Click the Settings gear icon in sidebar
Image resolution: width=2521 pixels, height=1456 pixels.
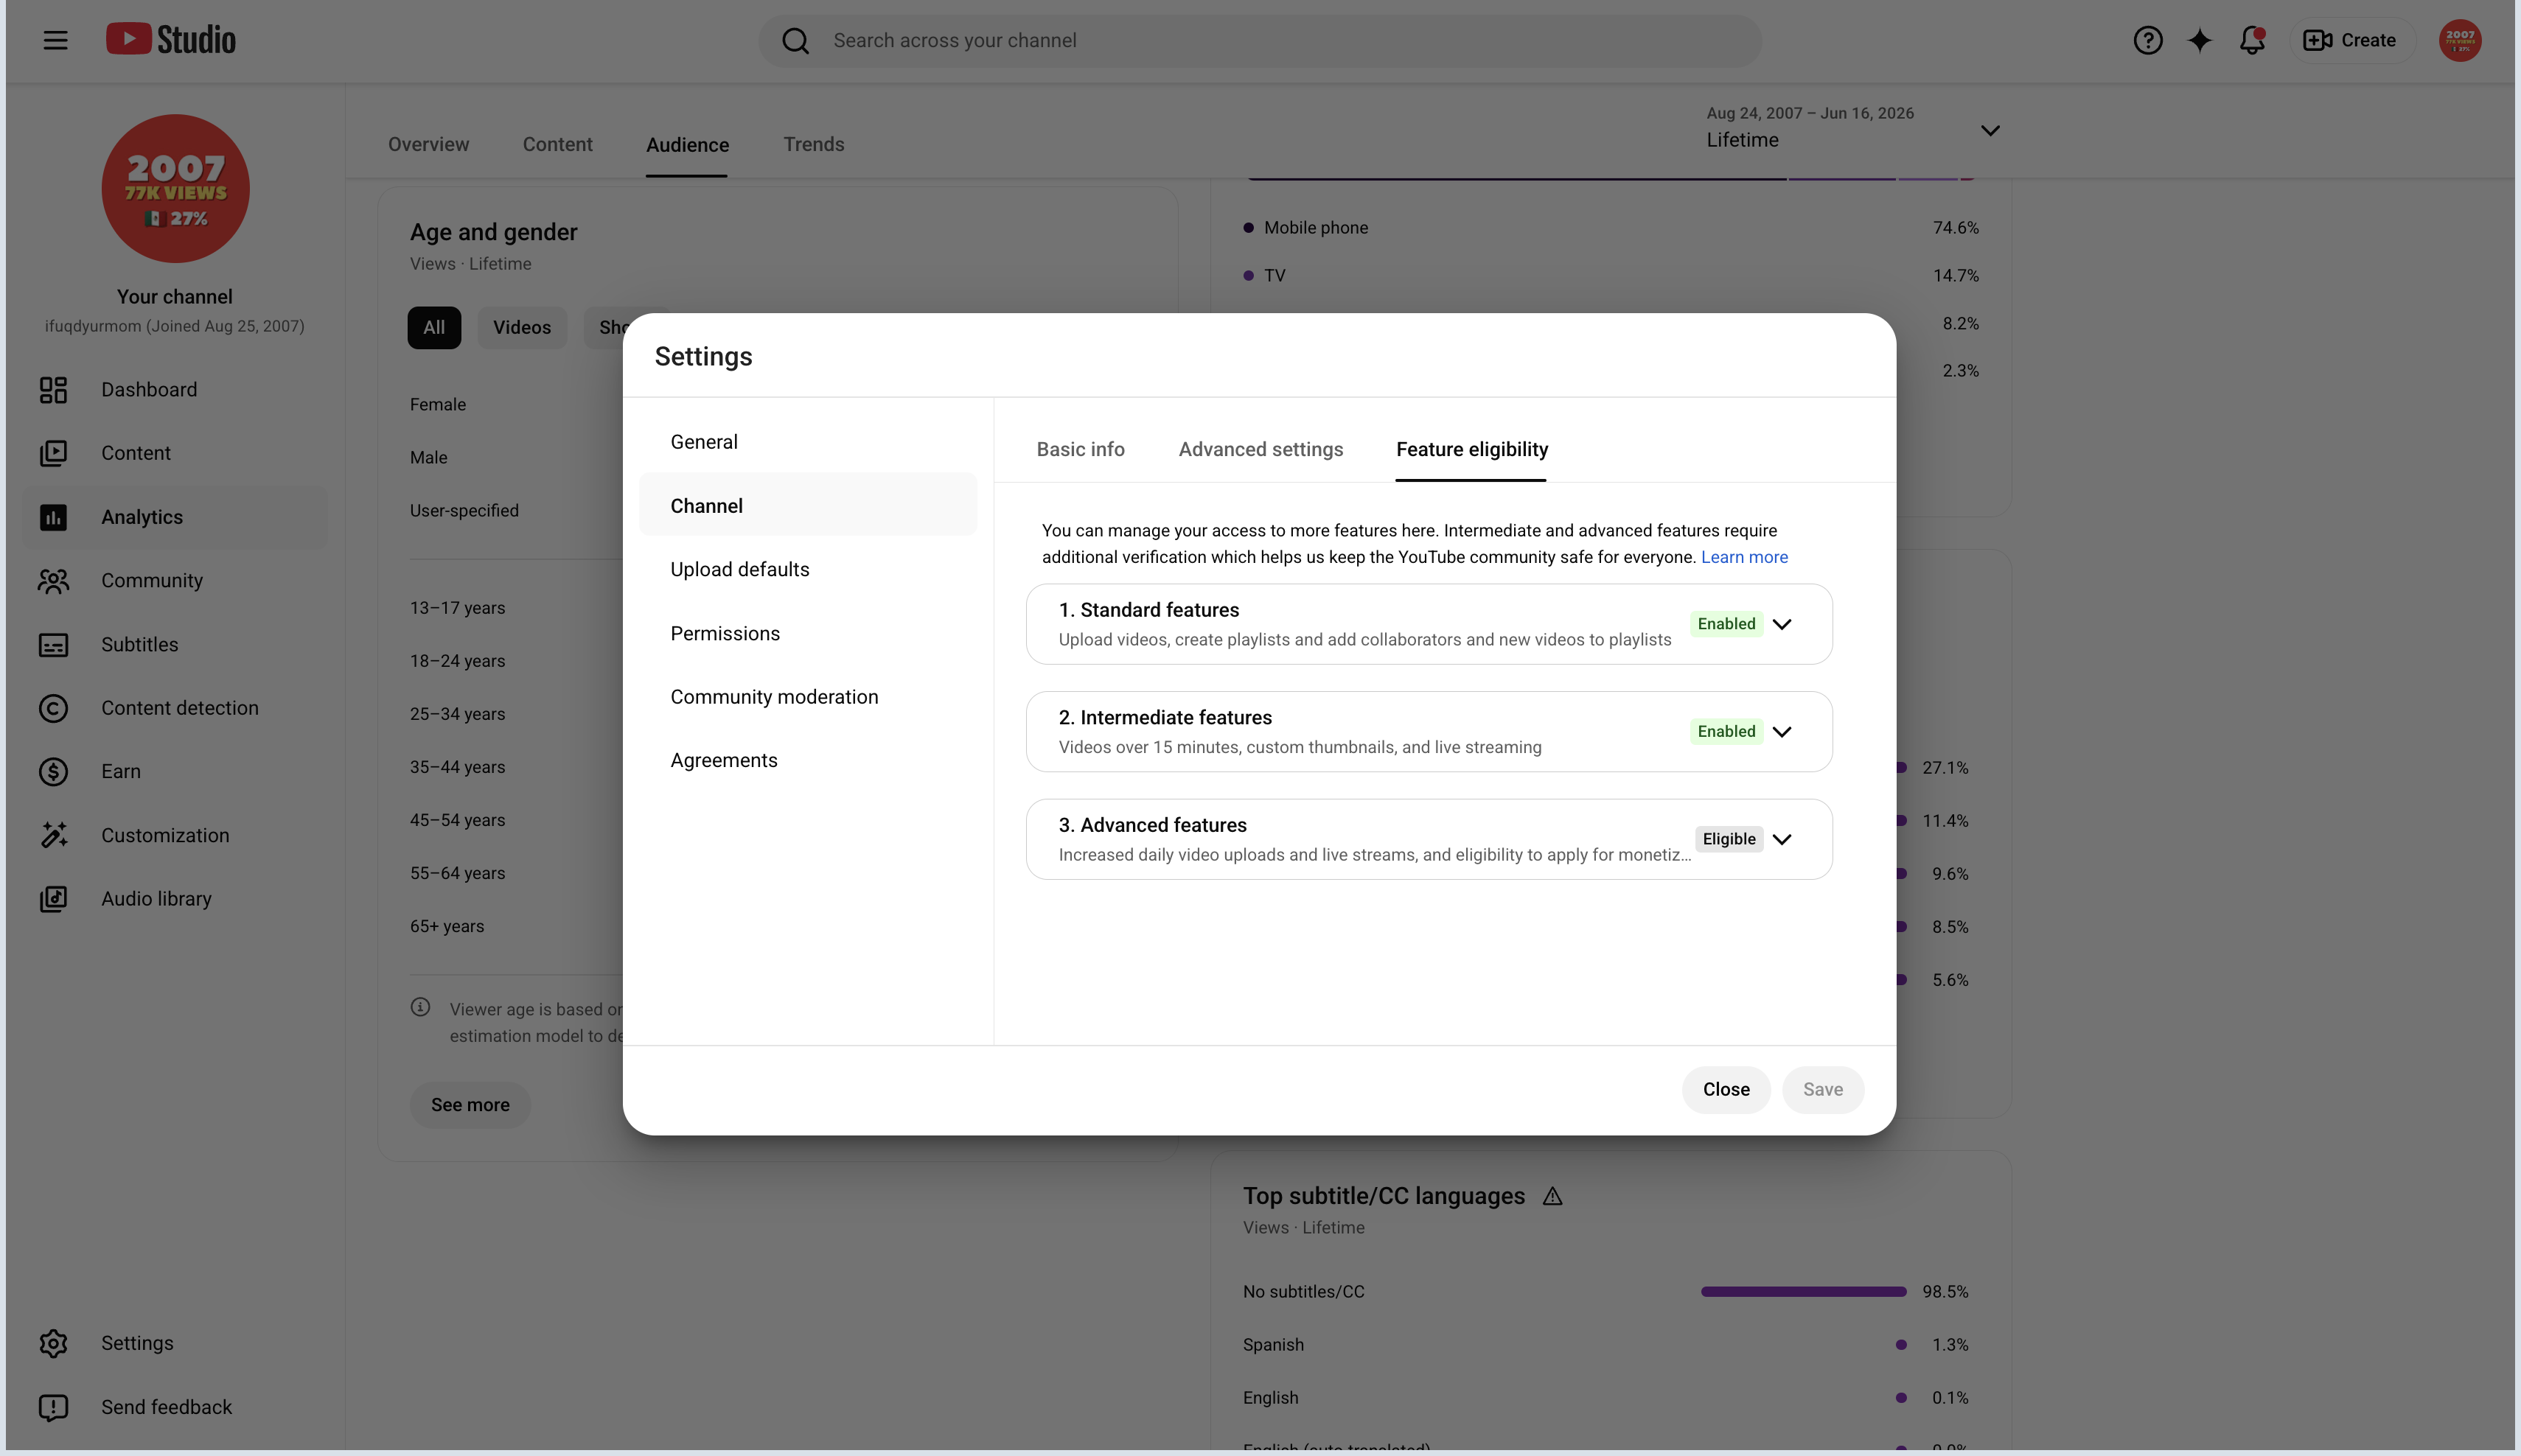point(53,1343)
